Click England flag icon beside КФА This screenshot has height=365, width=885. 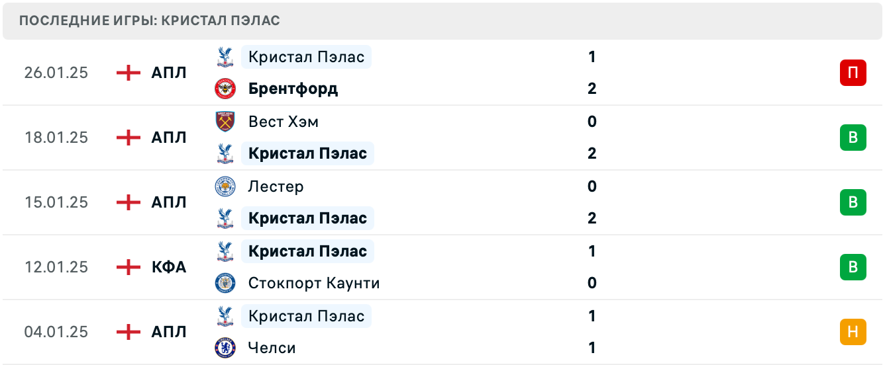(x=129, y=267)
